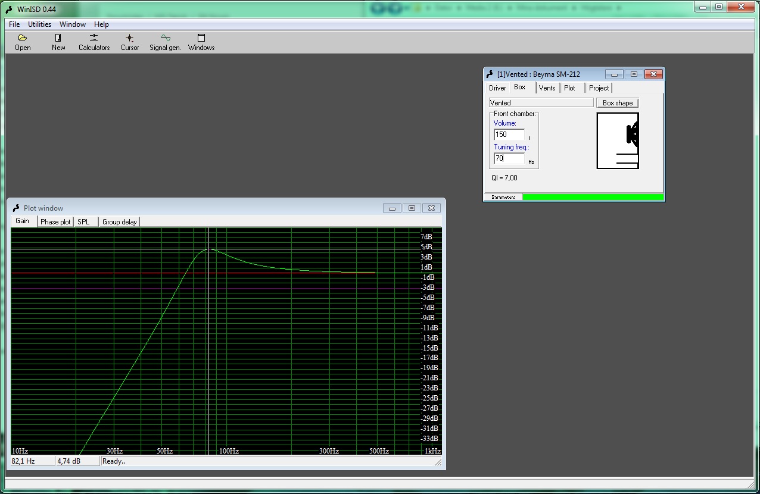
Task: Open the Plot tab in project window
Action: pos(570,88)
